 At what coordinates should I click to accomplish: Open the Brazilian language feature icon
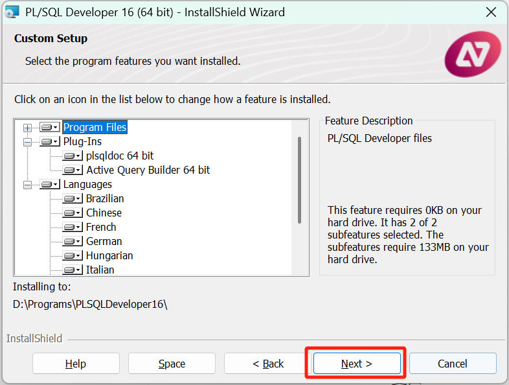click(73, 199)
